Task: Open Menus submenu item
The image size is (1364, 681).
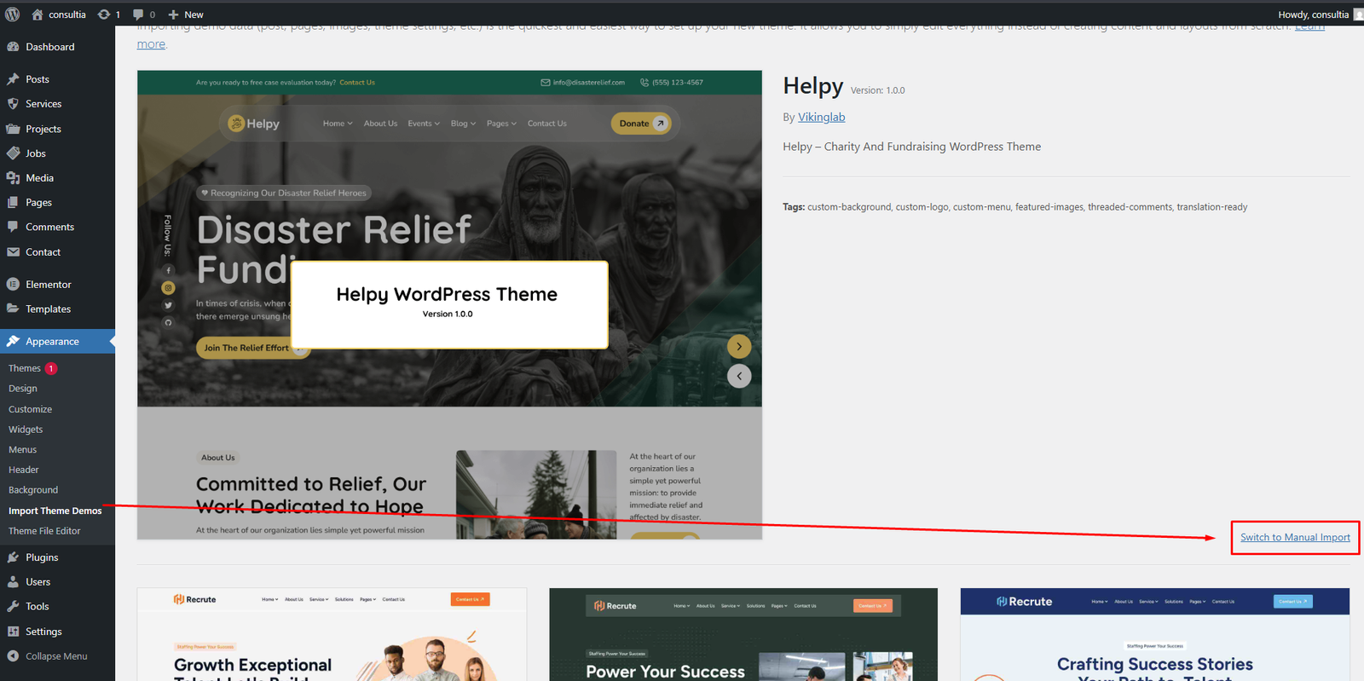Action: coord(22,450)
